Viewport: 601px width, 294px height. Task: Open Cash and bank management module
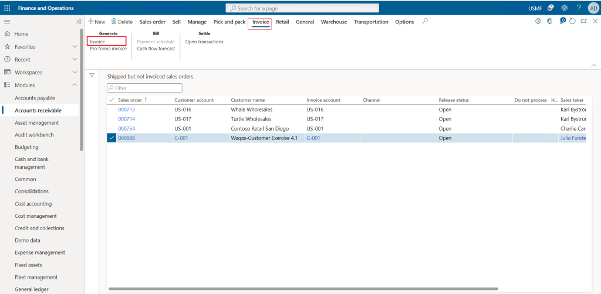(x=32, y=163)
